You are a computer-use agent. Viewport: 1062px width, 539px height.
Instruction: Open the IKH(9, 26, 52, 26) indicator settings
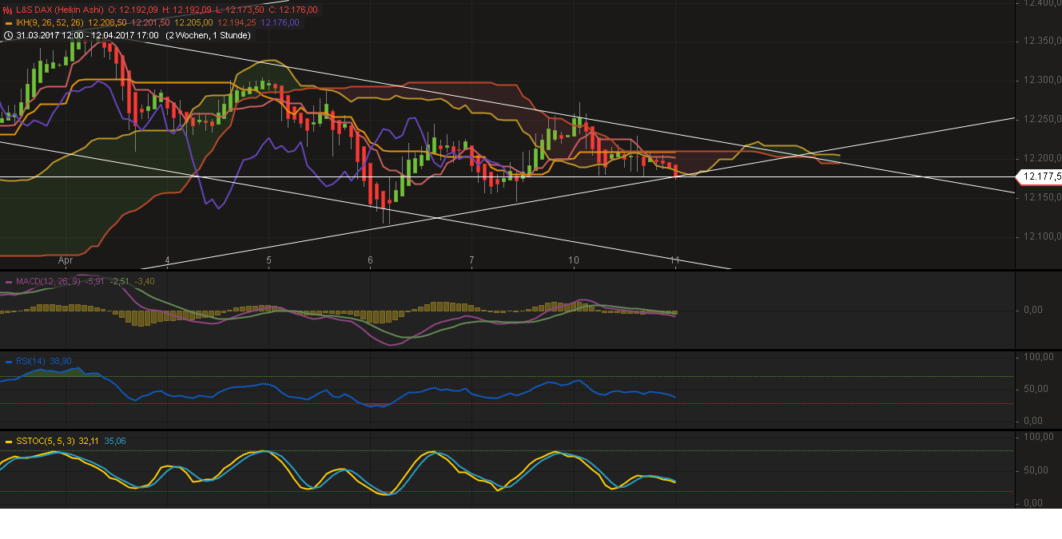[x=48, y=23]
